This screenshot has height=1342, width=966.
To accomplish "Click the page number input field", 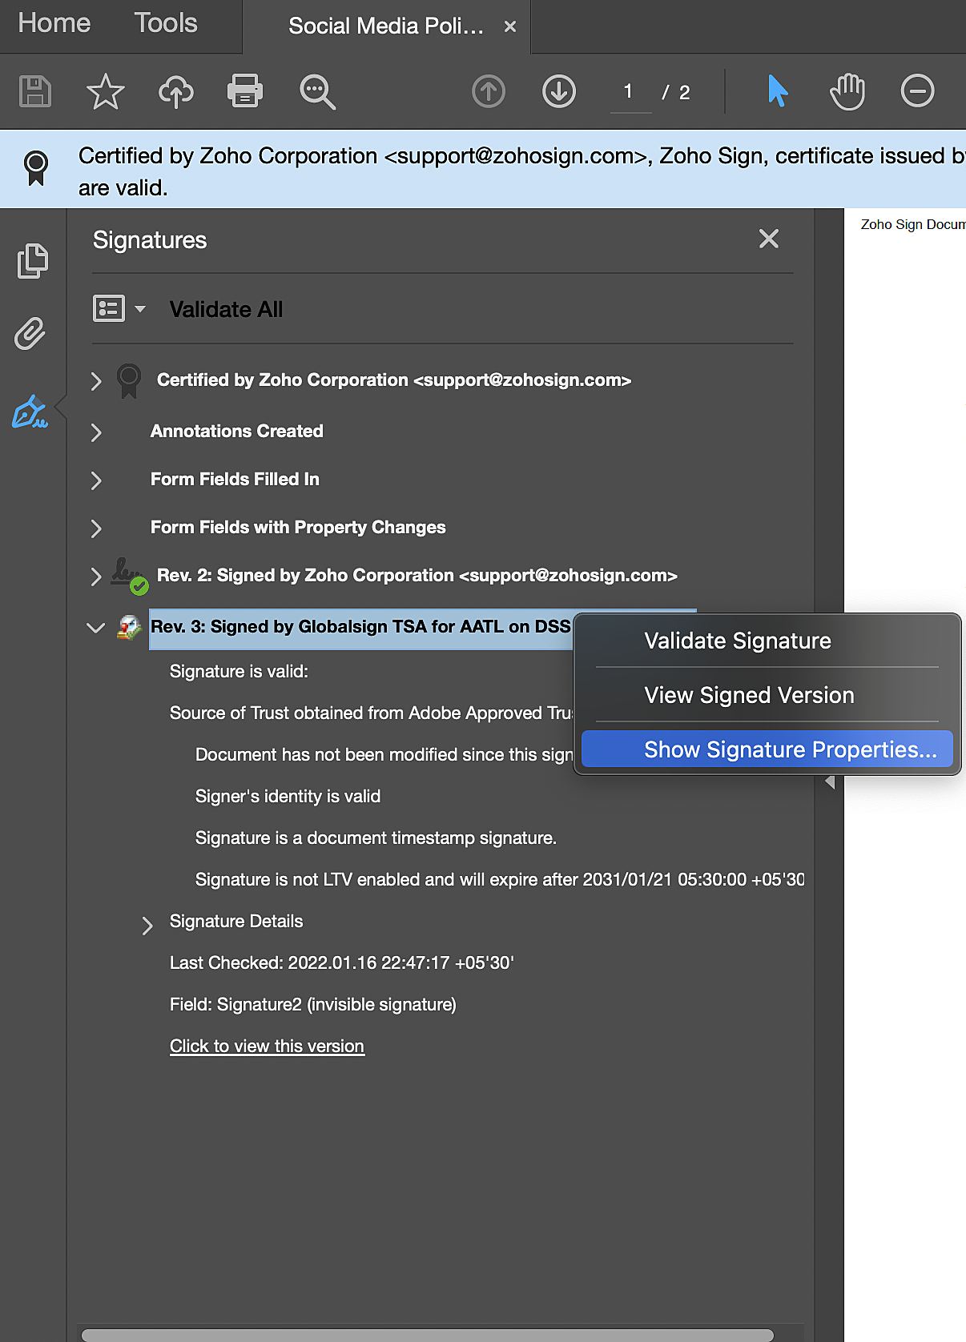I will pyautogui.click(x=630, y=92).
